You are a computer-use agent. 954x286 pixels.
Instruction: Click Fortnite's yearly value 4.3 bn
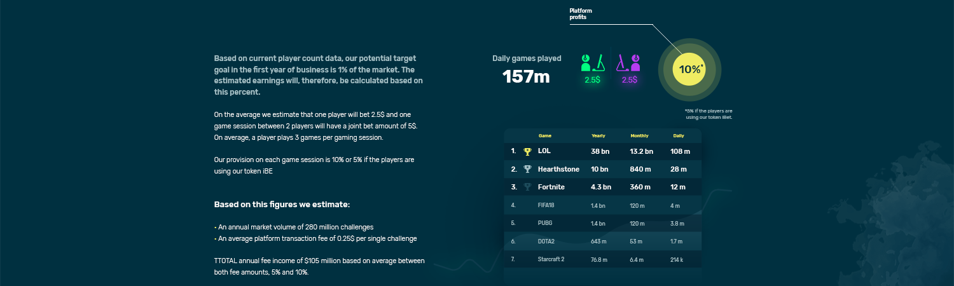(601, 187)
